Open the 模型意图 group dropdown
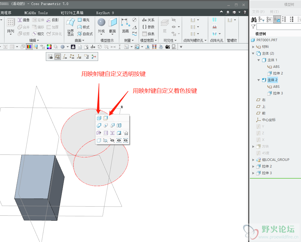Screen dimensions: 301x242 coord(149,40)
